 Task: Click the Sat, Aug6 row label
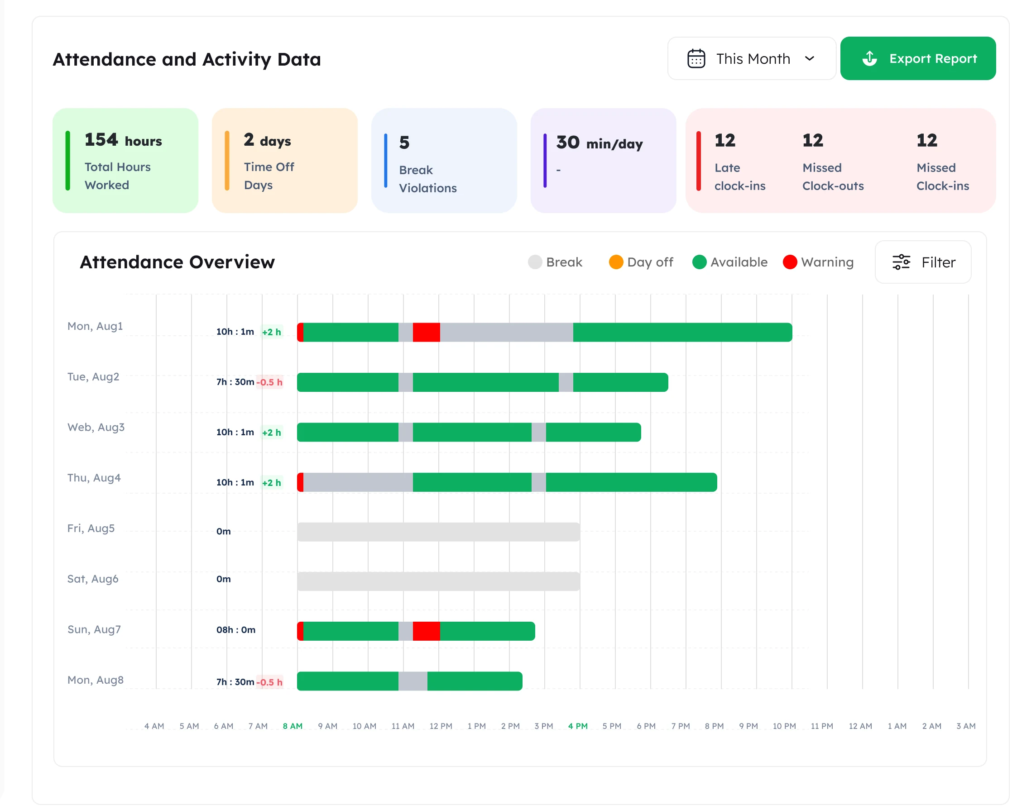pos(92,578)
